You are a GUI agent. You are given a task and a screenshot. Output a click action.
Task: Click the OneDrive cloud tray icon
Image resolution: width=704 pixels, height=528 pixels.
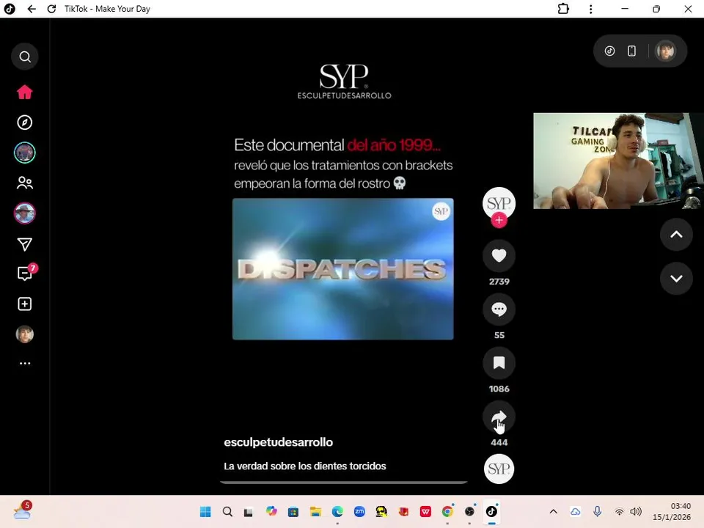[x=575, y=511]
